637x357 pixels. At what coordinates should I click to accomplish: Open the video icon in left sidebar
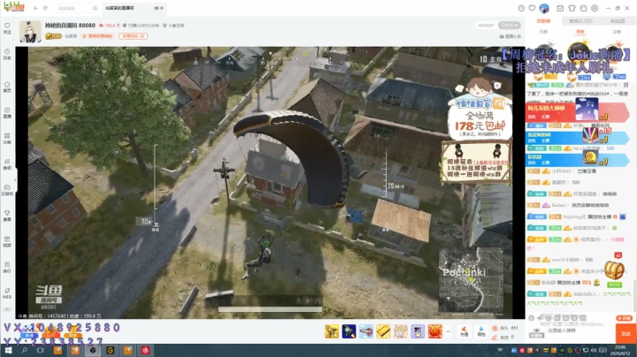click(x=7, y=241)
